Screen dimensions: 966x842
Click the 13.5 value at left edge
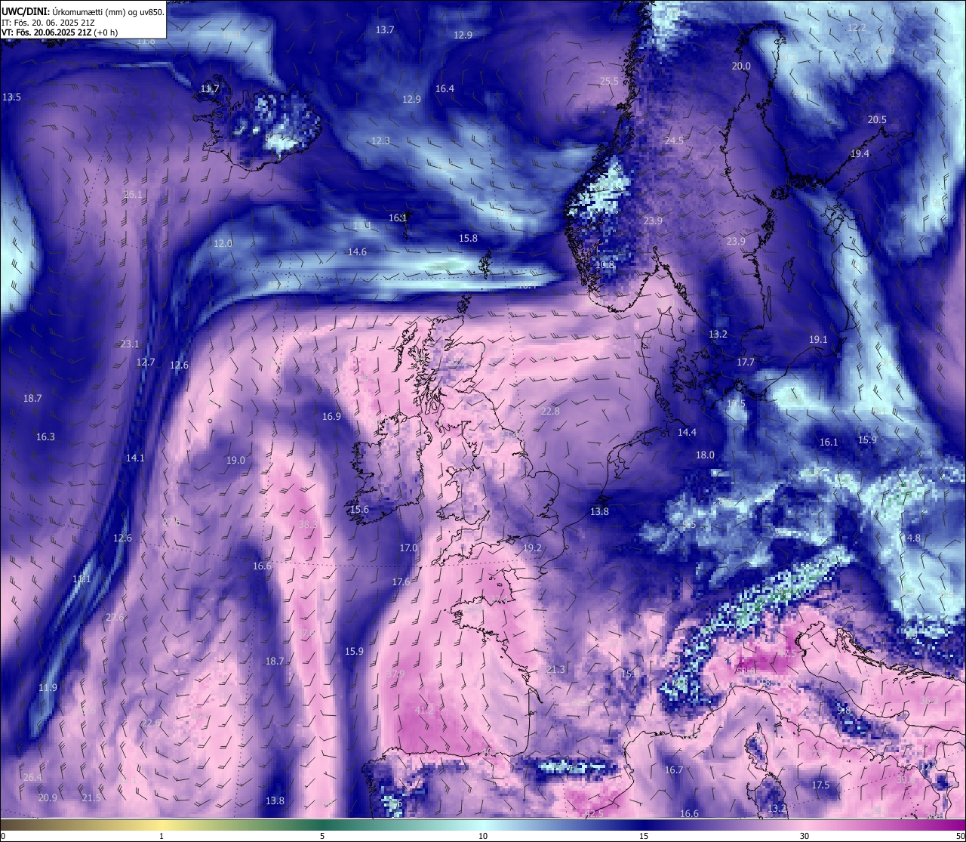[x=11, y=97]
